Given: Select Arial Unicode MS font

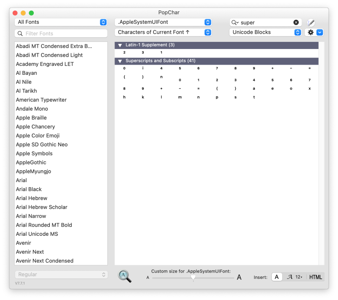Looking at the screenshot, I should click(61, 234).
